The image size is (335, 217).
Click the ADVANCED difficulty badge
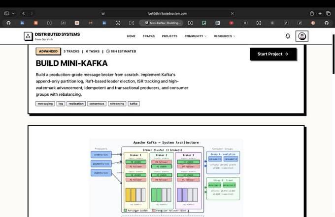coord(48,52)
